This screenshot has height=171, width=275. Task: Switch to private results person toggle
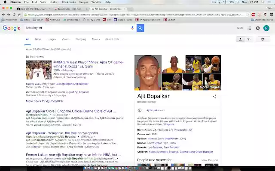pyautogui.click(x=241, y=39)
